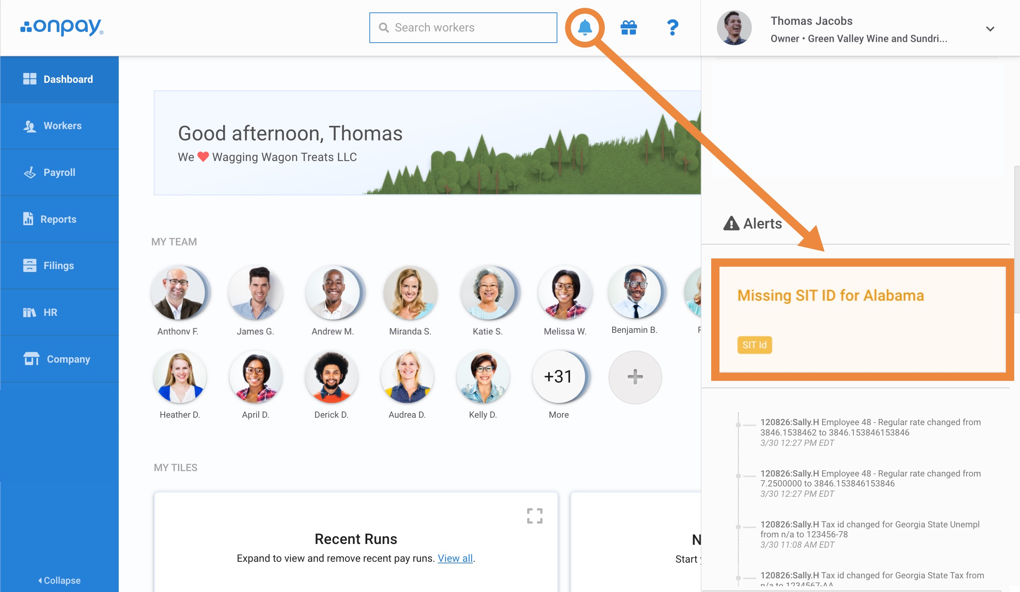Click the Alerts warning triangle icon

click(x=731, y=224)
